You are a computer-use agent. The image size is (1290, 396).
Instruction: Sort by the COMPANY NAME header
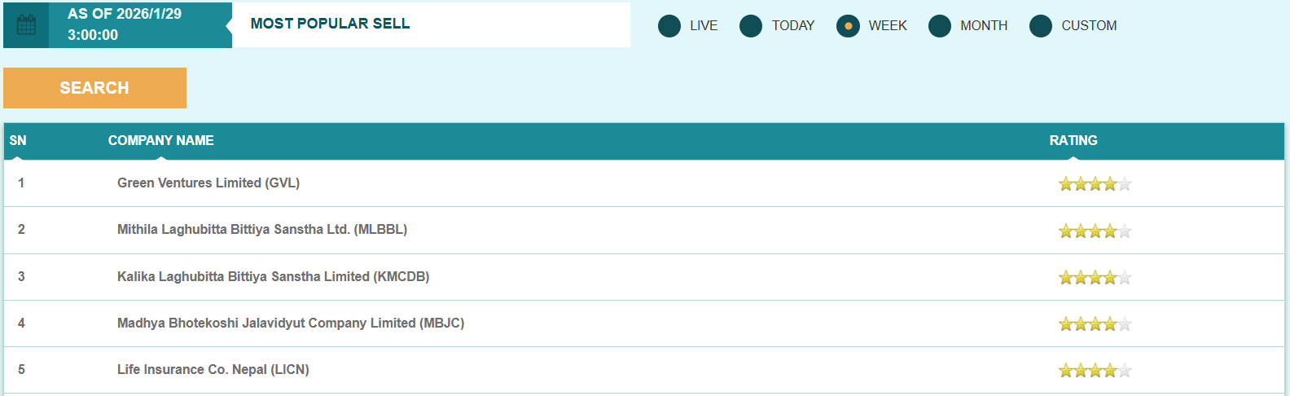click(160, 141)
